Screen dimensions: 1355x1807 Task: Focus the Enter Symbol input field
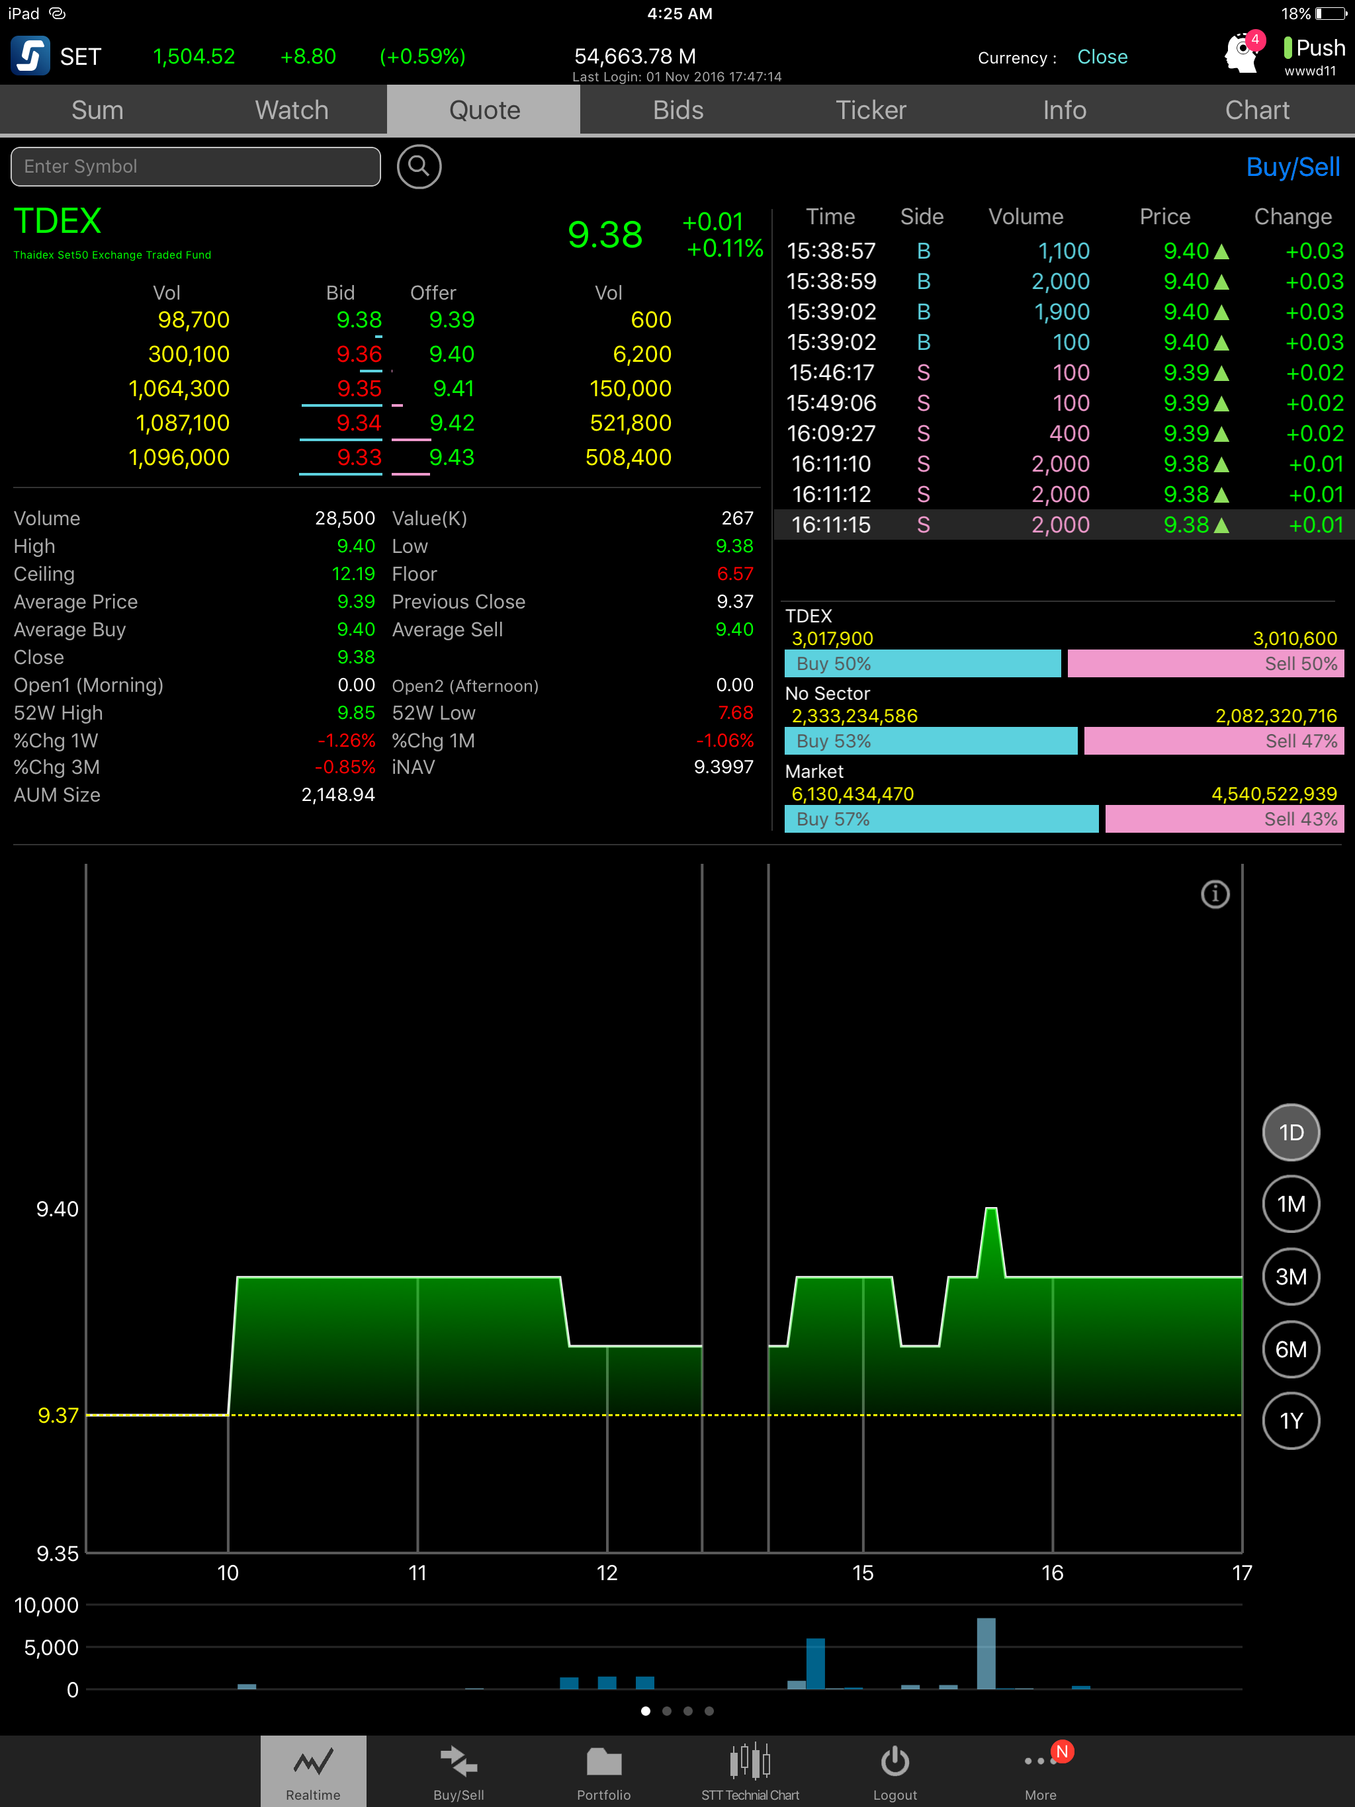(x=195, y=167)
